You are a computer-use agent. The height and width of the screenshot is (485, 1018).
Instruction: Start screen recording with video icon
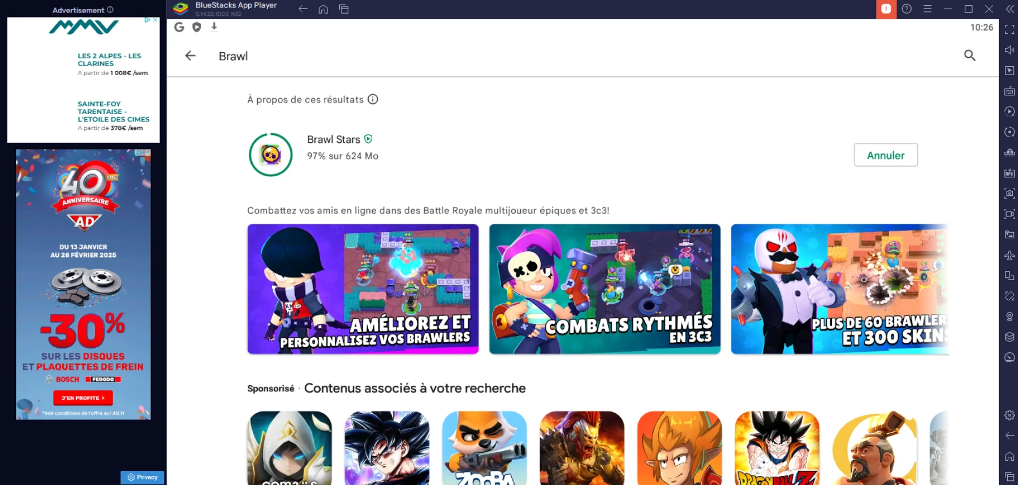pos(1010,214)
